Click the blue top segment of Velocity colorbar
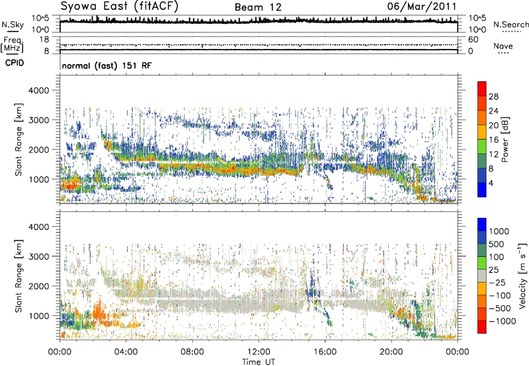The image size is (529, 366). pyautogui.click(x=482, y=225)
